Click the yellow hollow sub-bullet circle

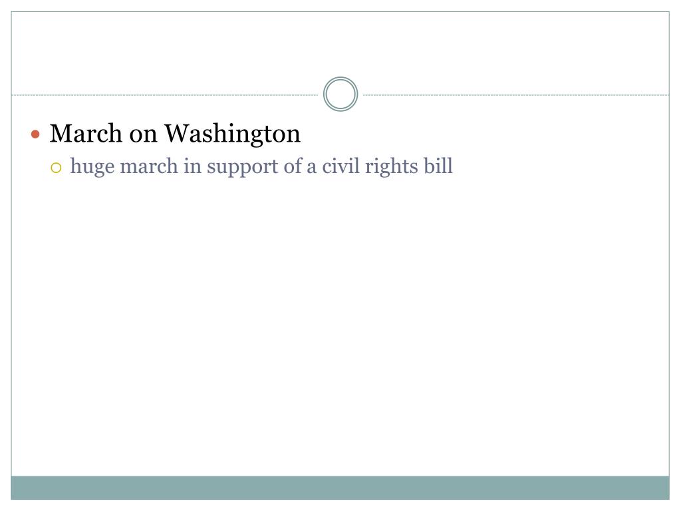(56, 168)
